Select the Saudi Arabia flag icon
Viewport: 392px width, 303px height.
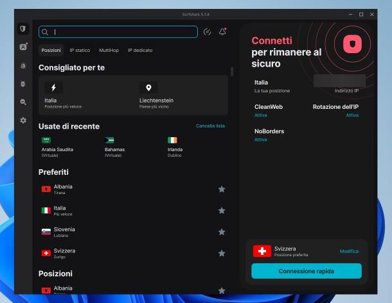46,140
